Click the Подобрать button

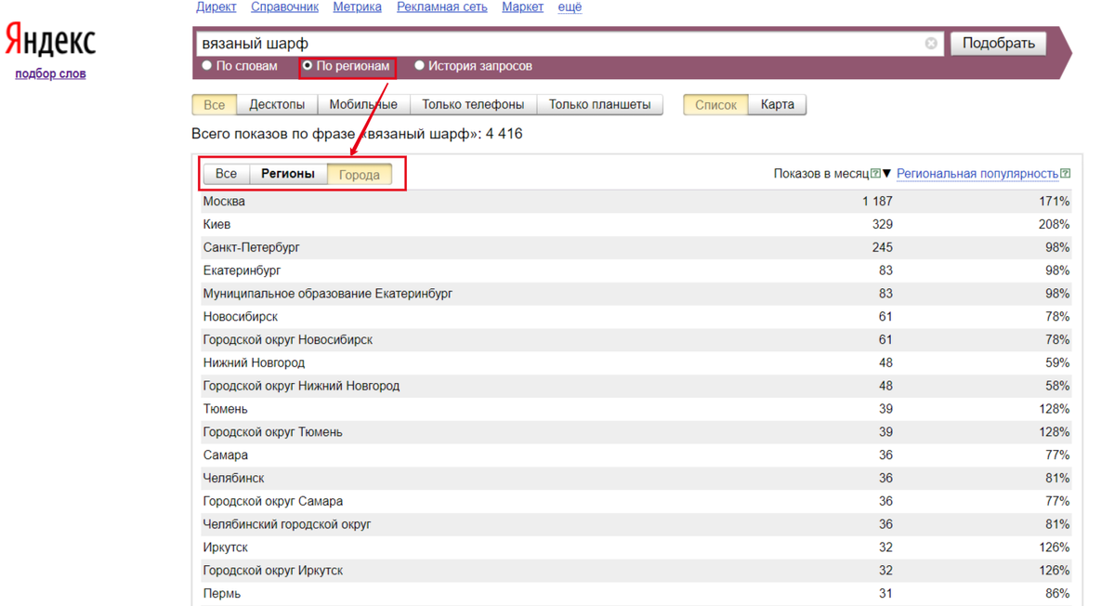click(999, 44)
